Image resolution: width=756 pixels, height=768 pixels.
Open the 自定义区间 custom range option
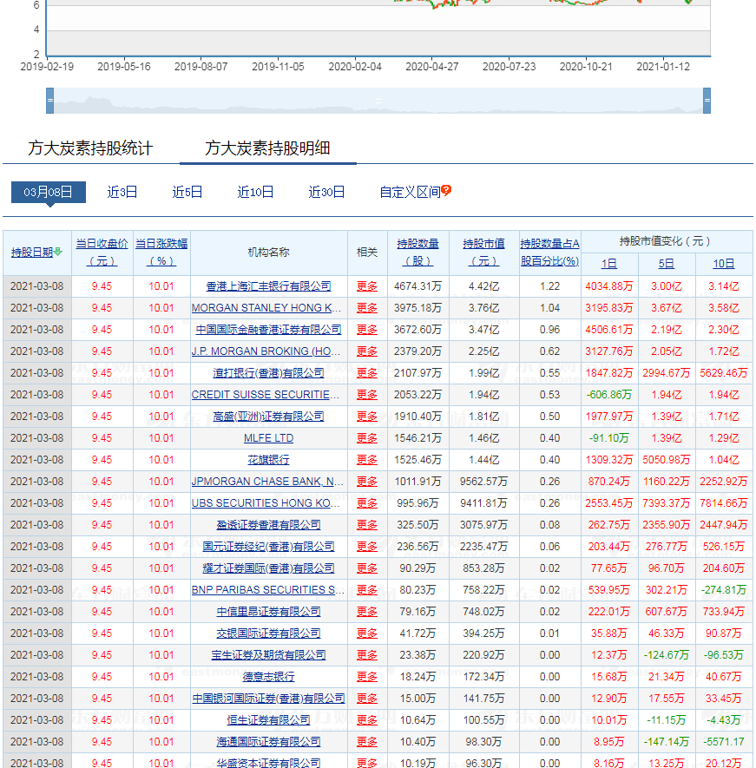[410, 192]
